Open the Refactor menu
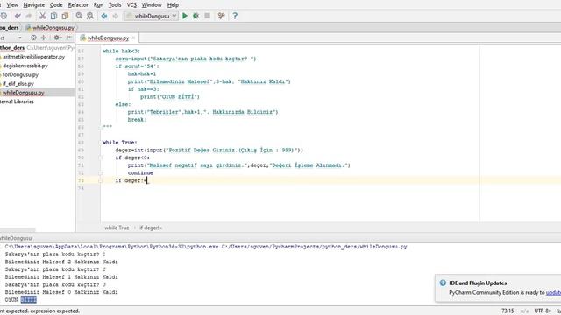 point(78,5)
